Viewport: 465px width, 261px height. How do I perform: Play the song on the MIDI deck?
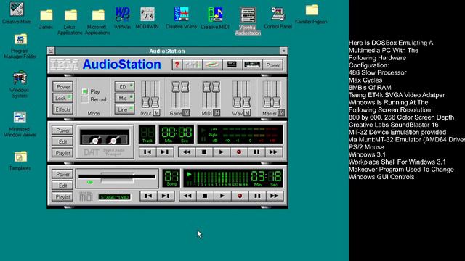[222, 196]
